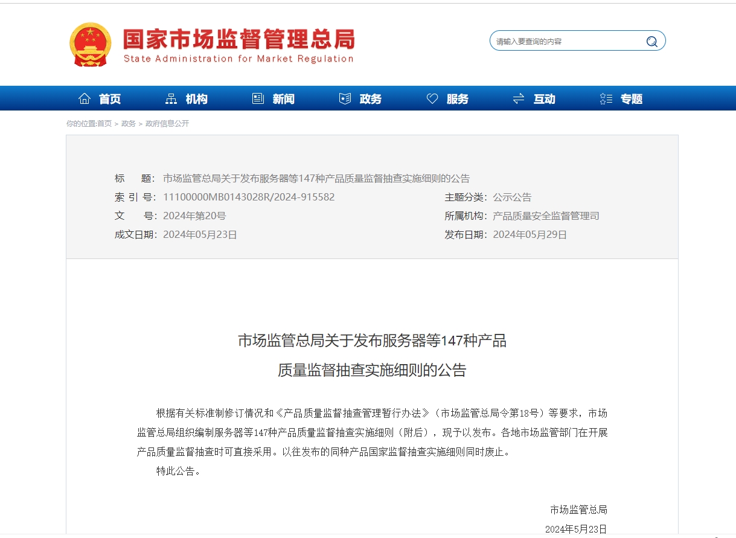Click the 首页 breadcrumb link
736x538 pixels.
point(104,123)
